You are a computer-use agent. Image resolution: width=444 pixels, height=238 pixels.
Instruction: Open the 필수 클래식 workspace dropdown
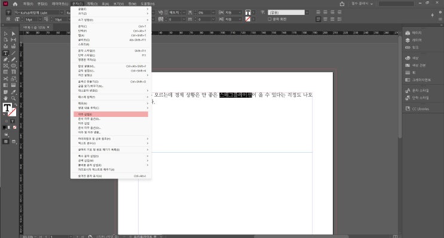coord(362,4)
